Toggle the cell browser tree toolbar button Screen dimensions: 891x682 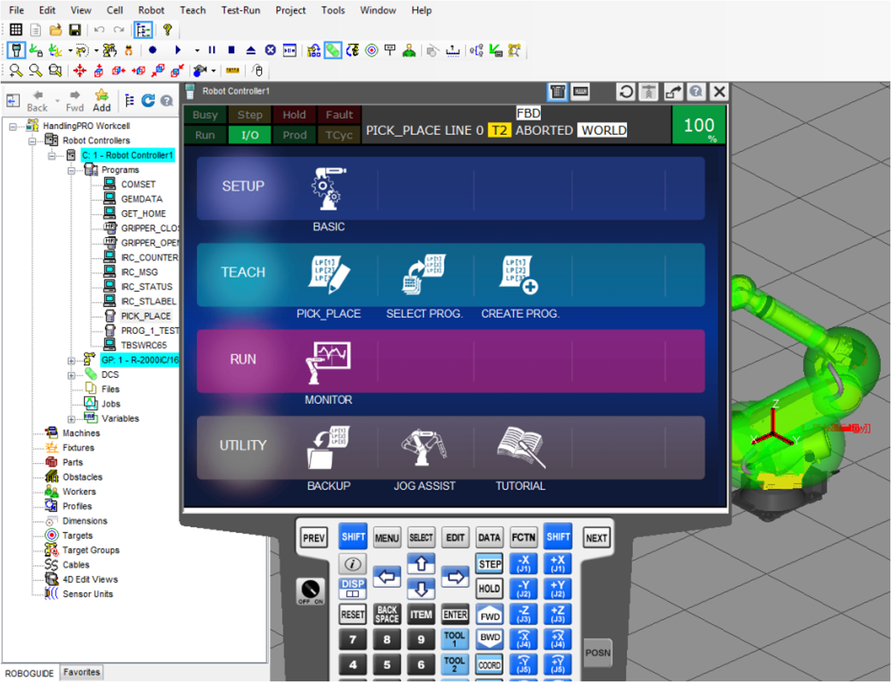pos(143,29)
